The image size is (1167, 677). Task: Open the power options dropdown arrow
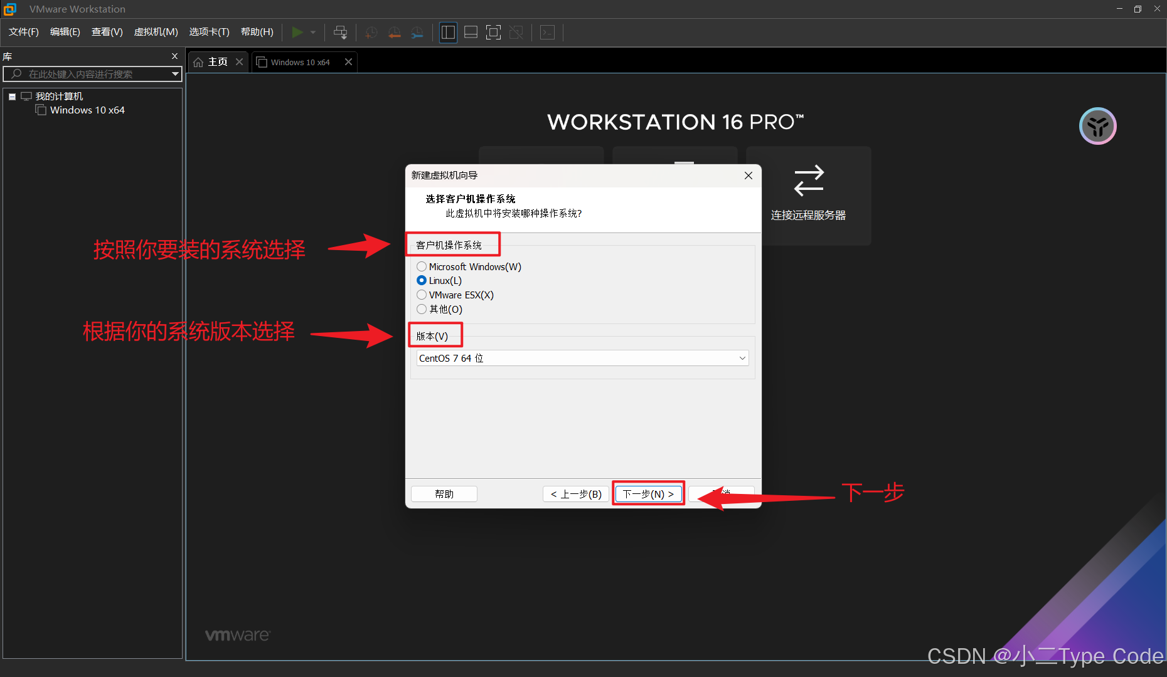point(313,32)
